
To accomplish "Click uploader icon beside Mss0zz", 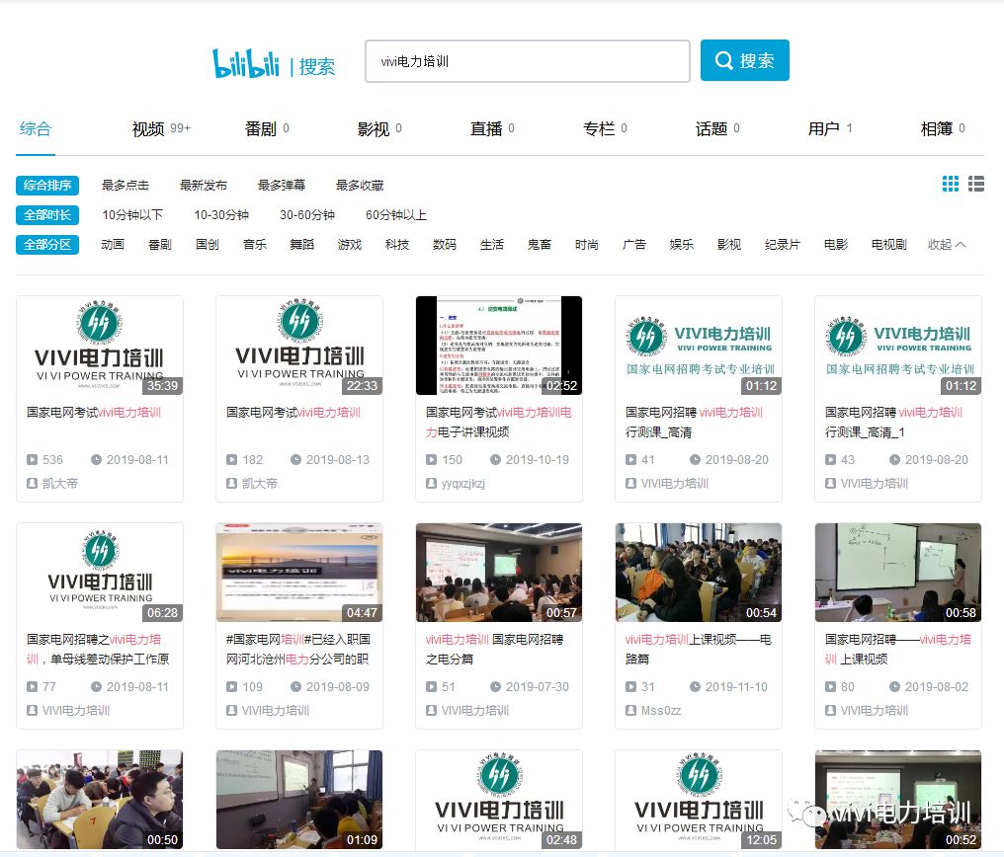I will 630,710.
